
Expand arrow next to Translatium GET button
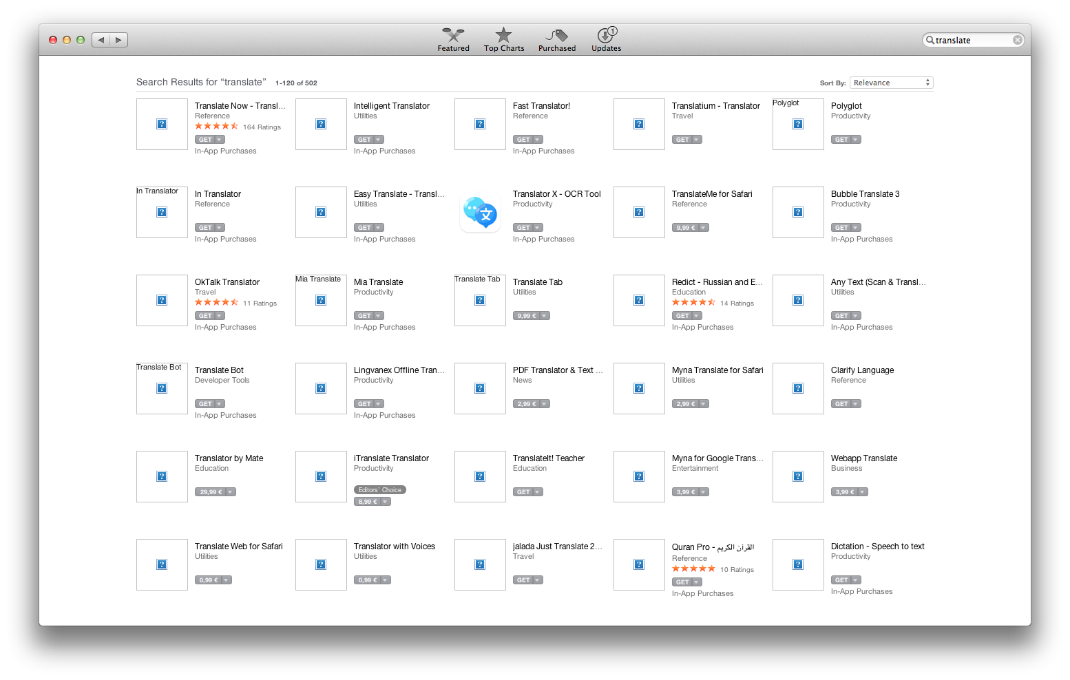(697, 140)
